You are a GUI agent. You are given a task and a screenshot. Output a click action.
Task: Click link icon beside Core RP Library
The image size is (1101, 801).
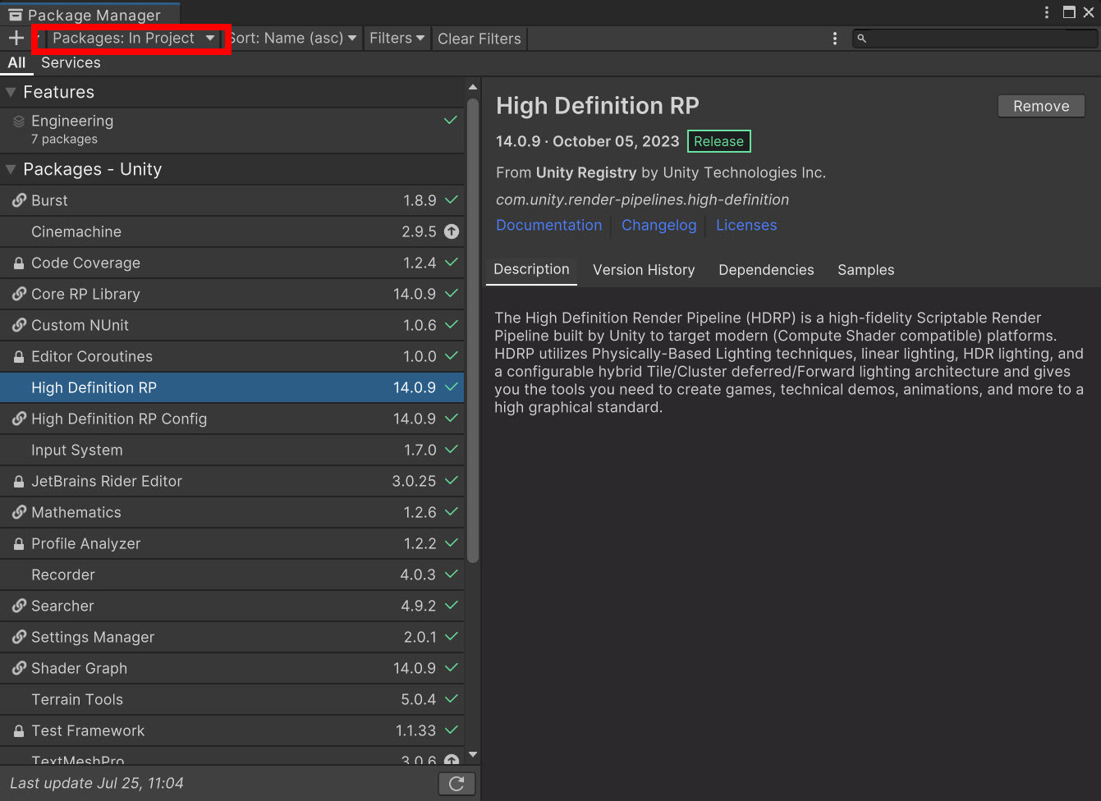pyautogui.click(x=19, y=294)
